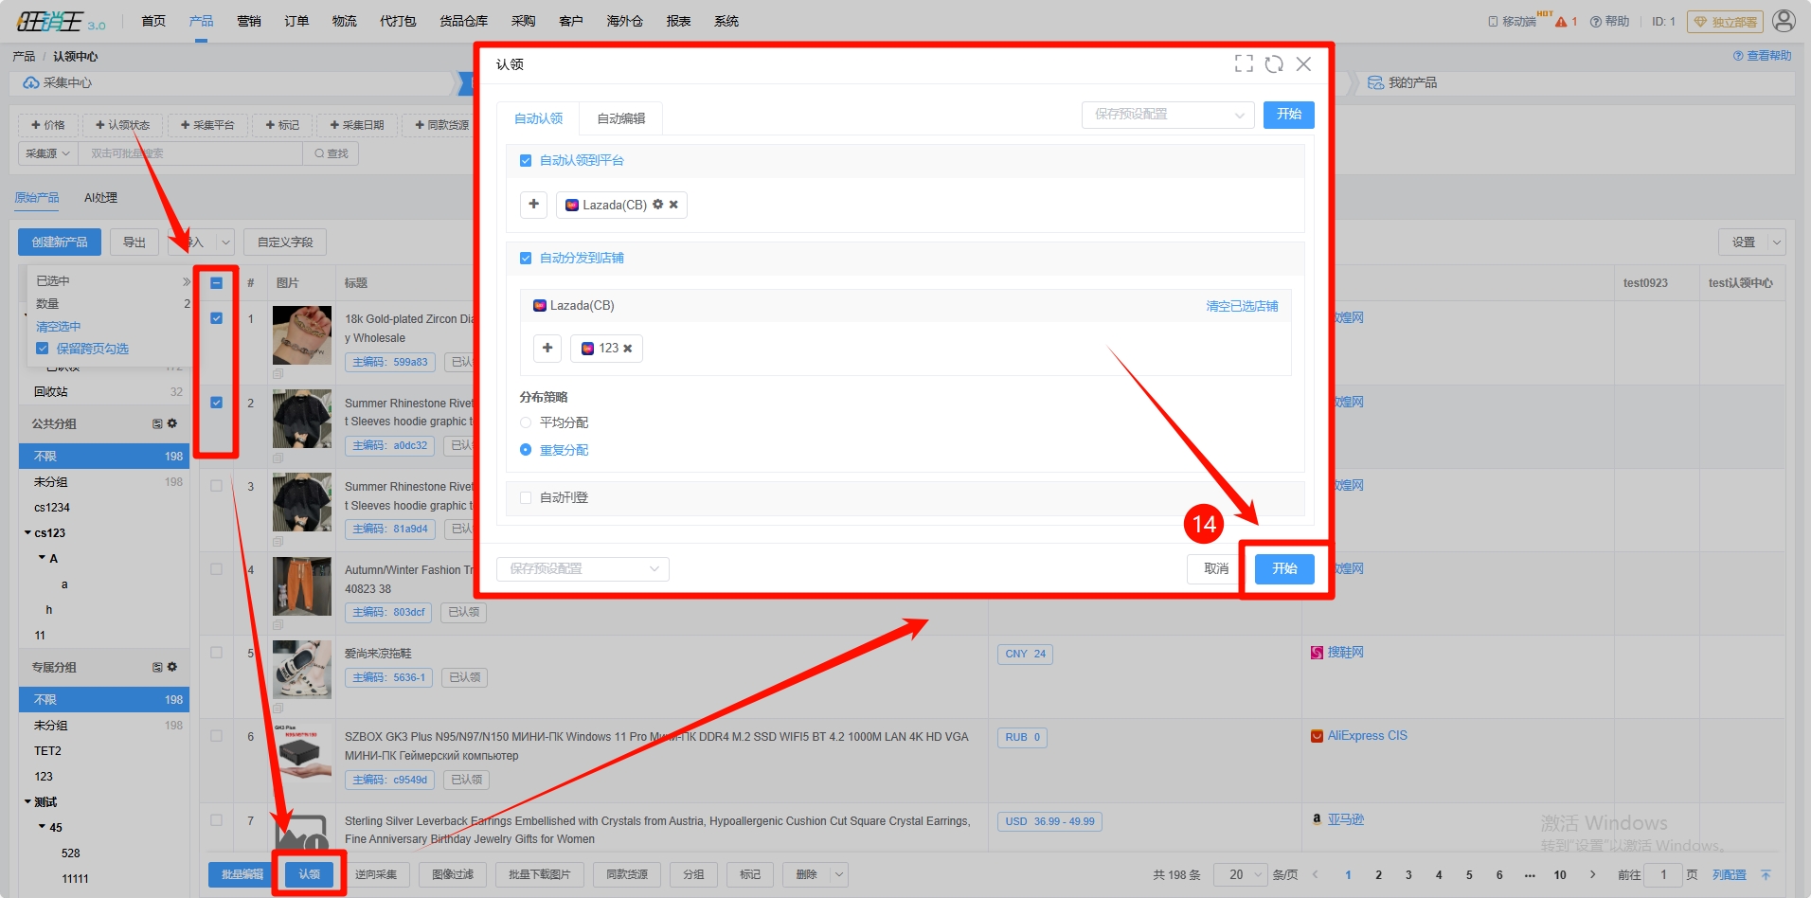Image resolution: width=1811 pixels, height=898 pixels.
Task: Click the fullscreen icon in claim dialog
Action: 1244,63
